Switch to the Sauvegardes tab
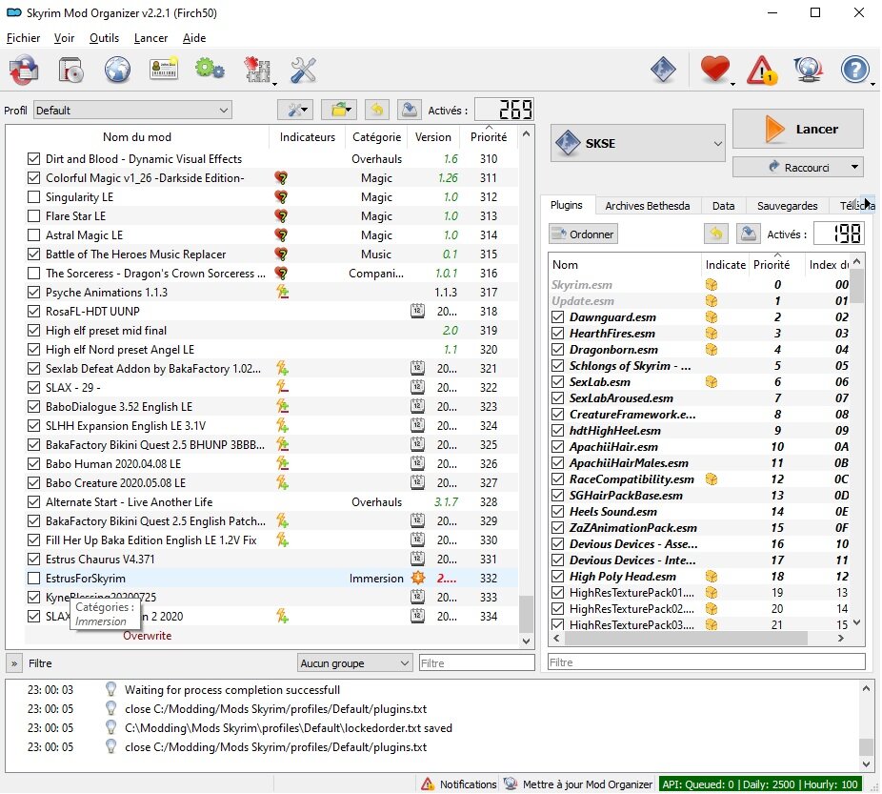 787,205
